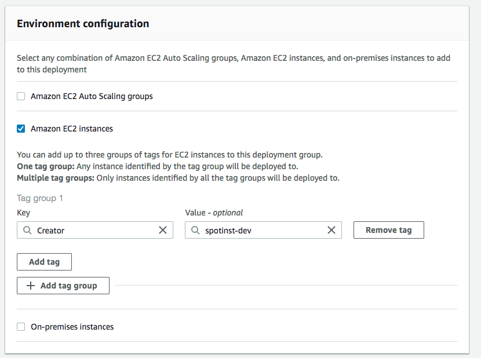
Task: Click the magnifier icon in Value field
Action: 195,230
